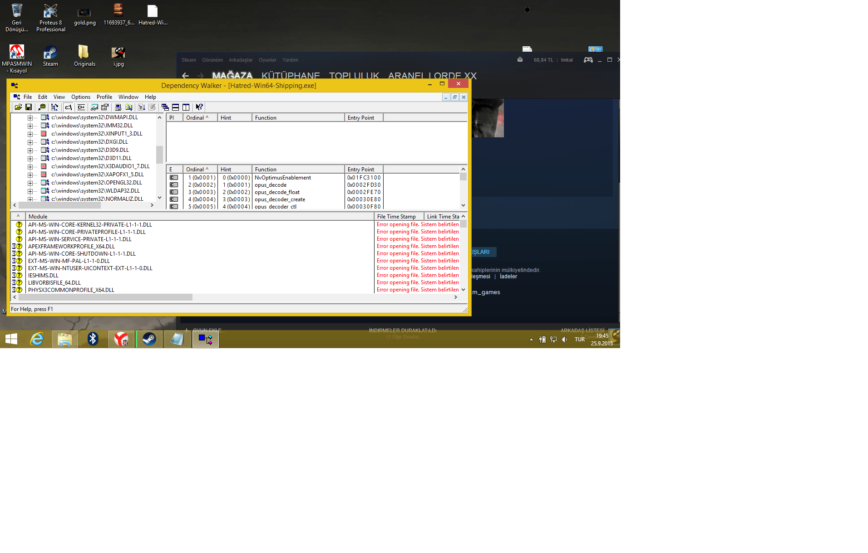Select module LIBVORBISFILE_64.DLL in the list
868x553 pixels.
point(54,283)
